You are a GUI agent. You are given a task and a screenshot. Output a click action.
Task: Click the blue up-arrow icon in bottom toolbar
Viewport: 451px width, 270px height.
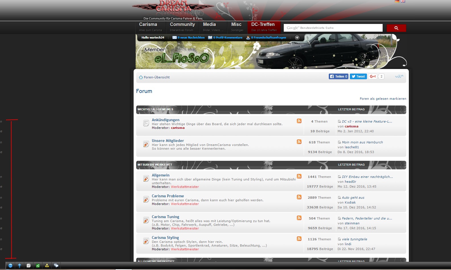pos(19,265)
